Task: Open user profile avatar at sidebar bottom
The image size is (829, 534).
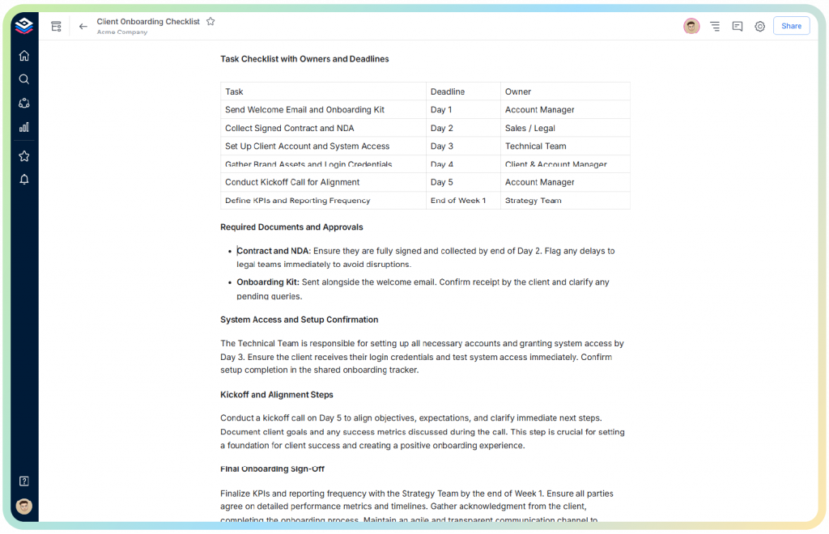Action: click(23, 506)
